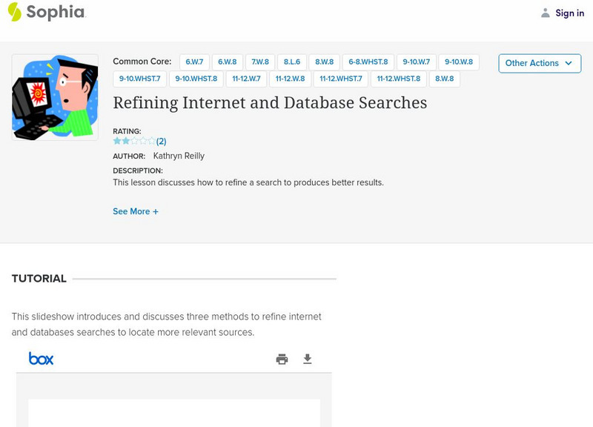Viewport: 593px width, 427px height.
Task: Open the 11-12.WHST.8 standard tag
Action: click(398, 79)
